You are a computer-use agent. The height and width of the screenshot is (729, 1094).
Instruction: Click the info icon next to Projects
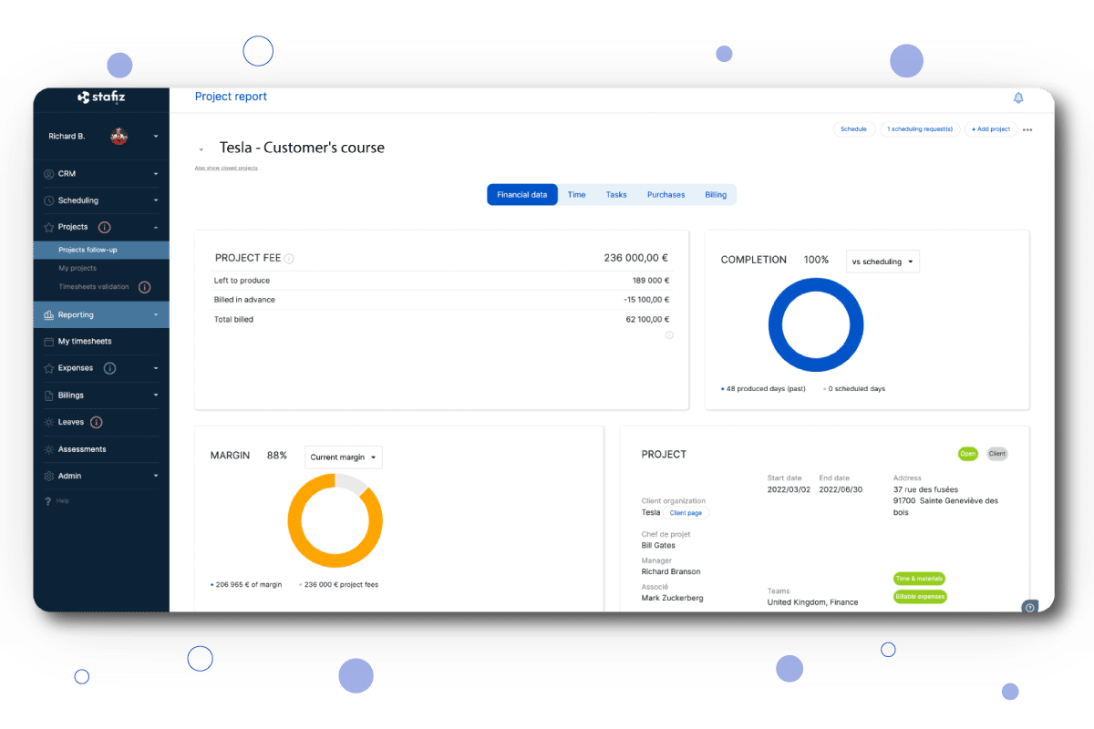pyautogui.click(x=104, y=227)
